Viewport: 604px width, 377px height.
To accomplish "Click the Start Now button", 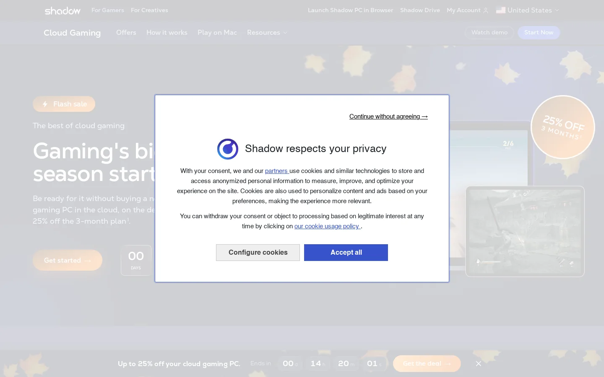I will [539, 33].
